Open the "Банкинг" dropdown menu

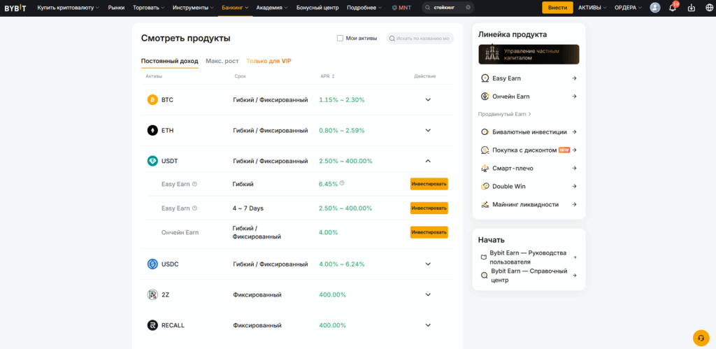(234, 8)
